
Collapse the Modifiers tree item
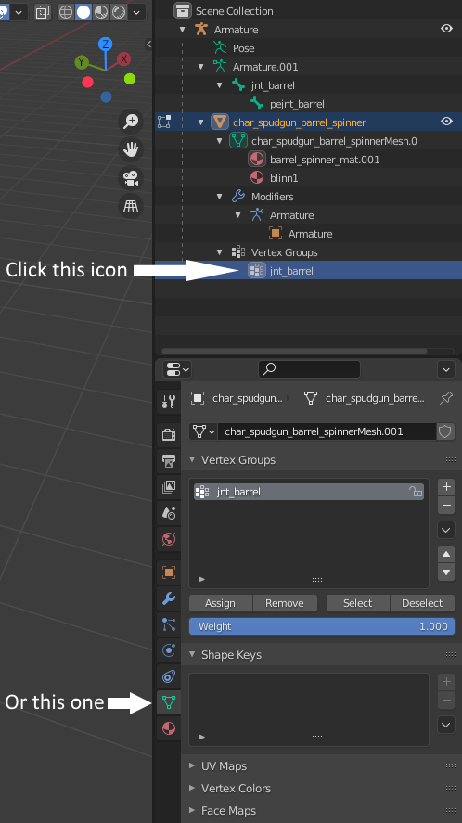pos(220,197)
